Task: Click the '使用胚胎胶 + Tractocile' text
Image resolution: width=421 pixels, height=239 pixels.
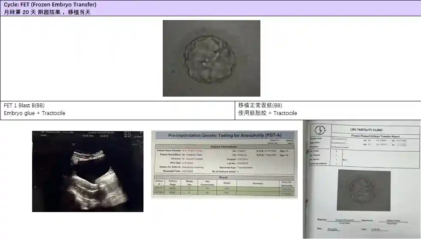Action: click(268, 113)
